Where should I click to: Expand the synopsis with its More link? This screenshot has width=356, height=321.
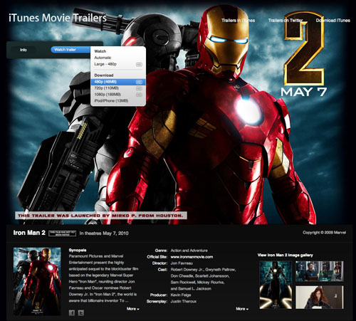coord(133,309)
